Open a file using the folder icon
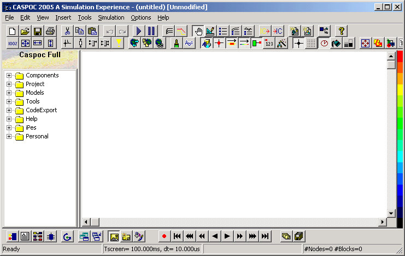The height and width of the screenshot is (256, 405). pyautogui.click(x=25, y=31)
